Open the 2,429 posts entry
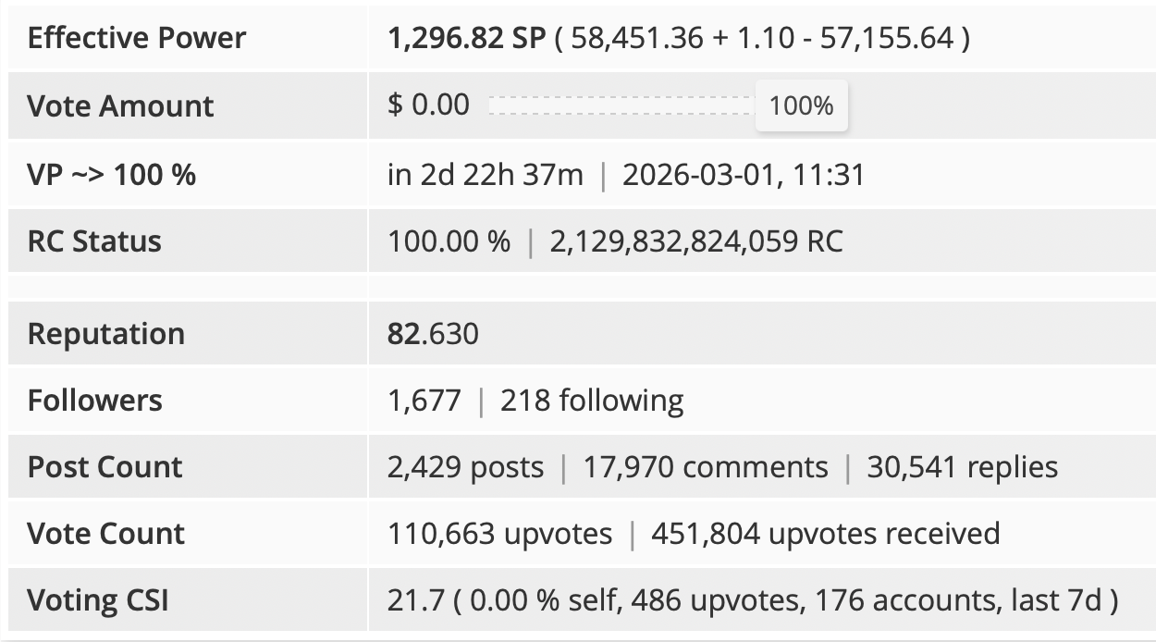 pyautogui.click(x=465, y=467)
